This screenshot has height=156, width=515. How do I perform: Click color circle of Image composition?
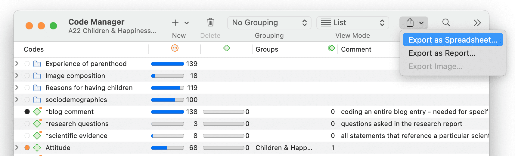pos(27,76)
